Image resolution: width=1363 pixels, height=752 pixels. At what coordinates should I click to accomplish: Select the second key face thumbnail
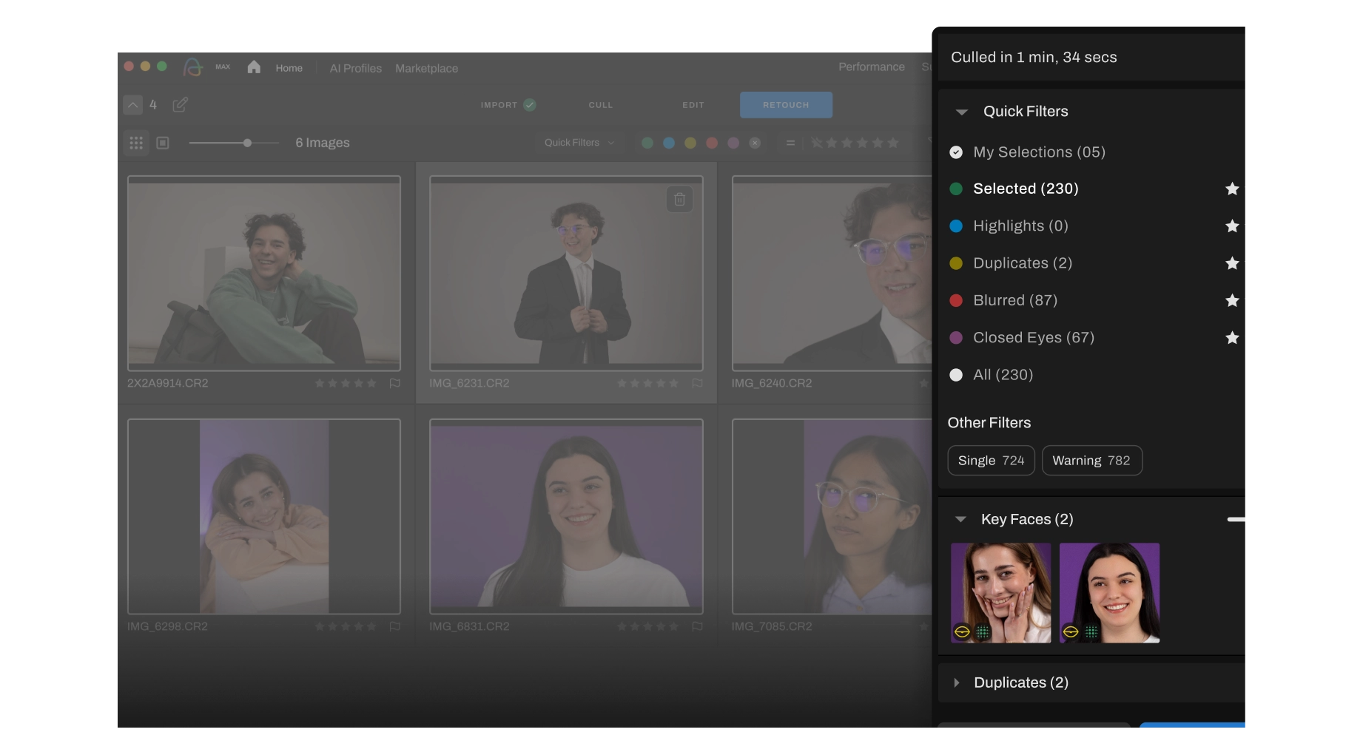click(1109, 592)
